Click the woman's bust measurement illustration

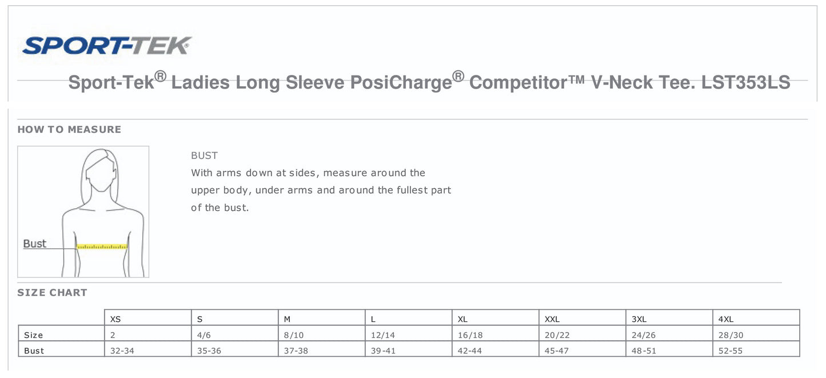83,212
